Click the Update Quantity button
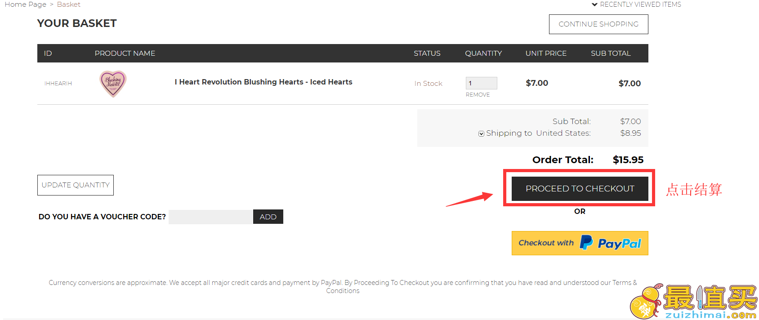The image size is (759, 320). pos(76,185)
